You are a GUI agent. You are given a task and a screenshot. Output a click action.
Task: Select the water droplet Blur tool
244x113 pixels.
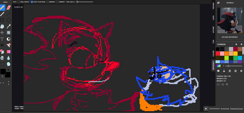[x=9, y=58]
